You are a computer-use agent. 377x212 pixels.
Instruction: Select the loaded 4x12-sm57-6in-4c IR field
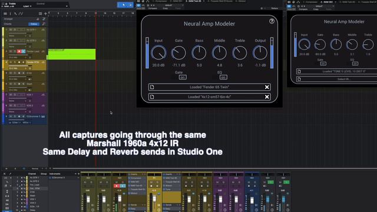point(210,97)
